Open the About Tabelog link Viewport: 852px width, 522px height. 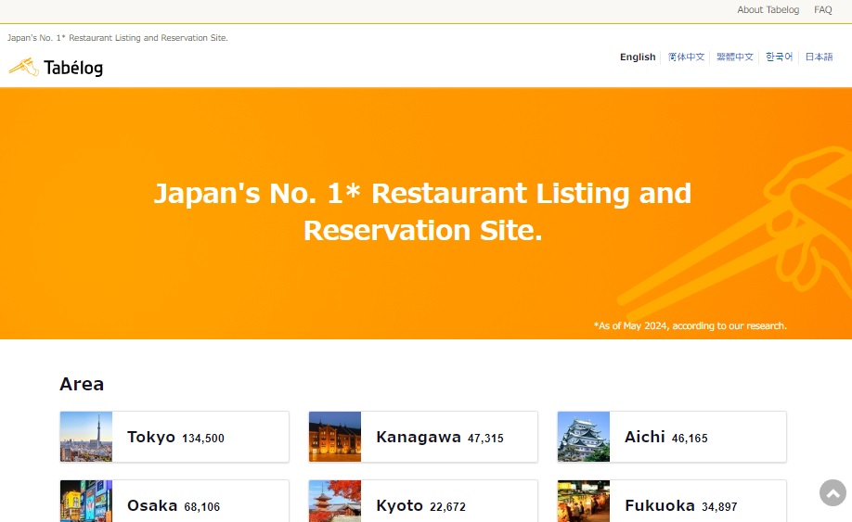point(768,10)
